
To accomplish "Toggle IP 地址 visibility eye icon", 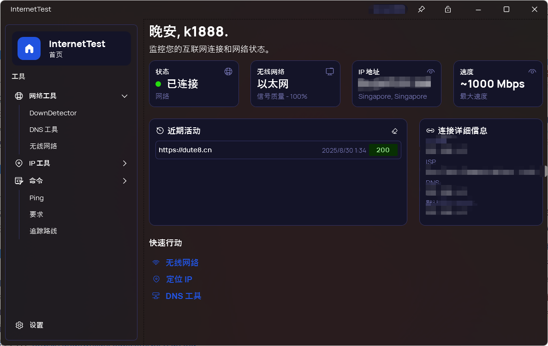I will point(430,72).
